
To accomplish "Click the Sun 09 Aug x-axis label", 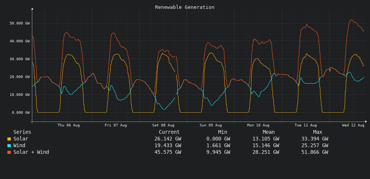I will pos(211,125).
